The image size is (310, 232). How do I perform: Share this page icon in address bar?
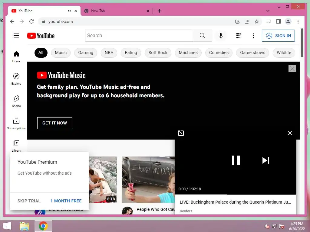[x=247, y=21]
